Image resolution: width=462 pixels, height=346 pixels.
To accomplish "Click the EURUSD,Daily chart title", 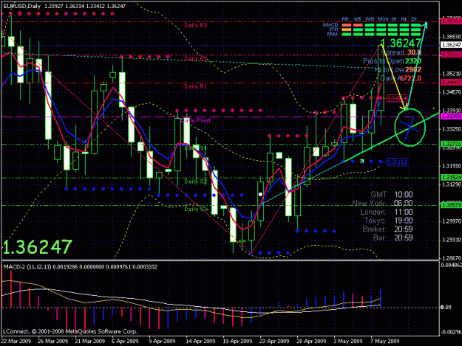I will coord(22,6).
